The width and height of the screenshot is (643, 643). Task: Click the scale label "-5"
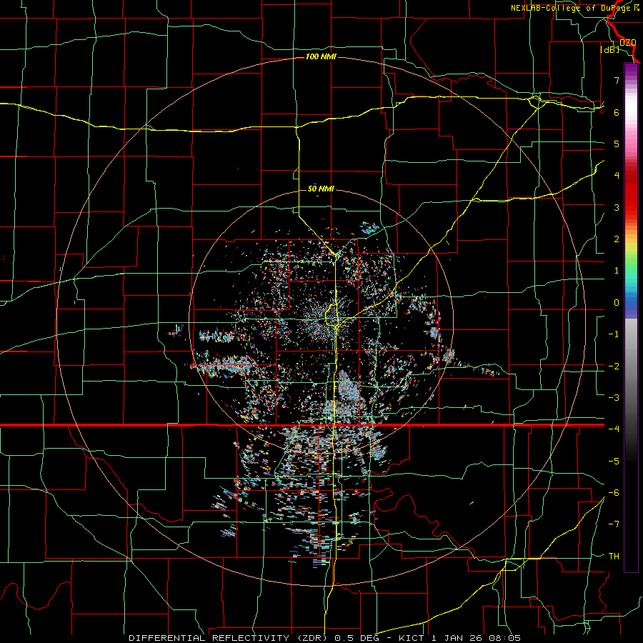coord(614,461)
